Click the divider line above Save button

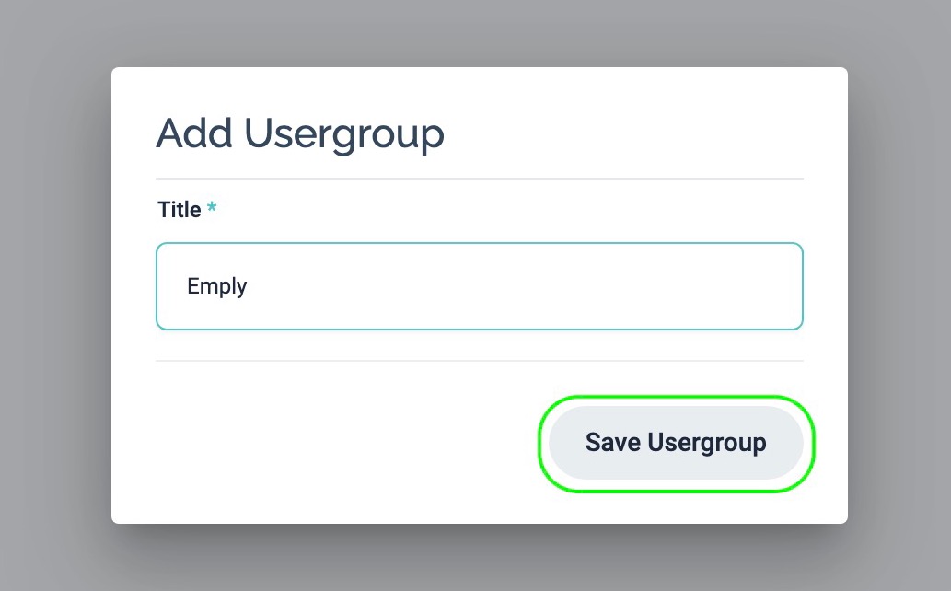coord(479,361)
